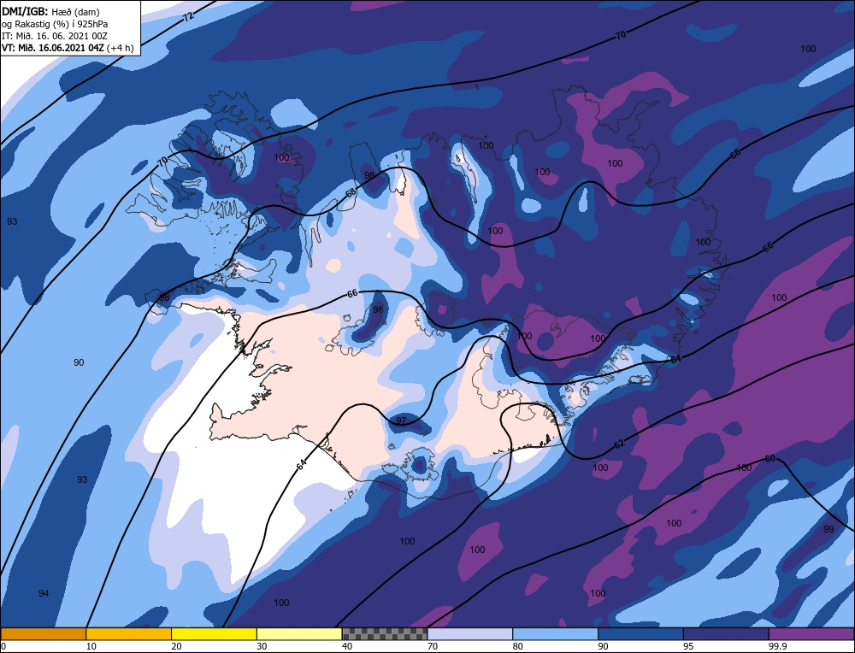Click the '60' contour label
Screen dimensions: 855x653
point(770,458)
